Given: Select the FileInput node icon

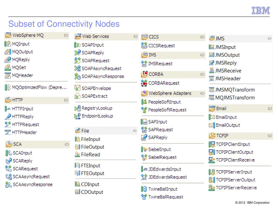Looking at the screenshot, I should coord(77,139).
